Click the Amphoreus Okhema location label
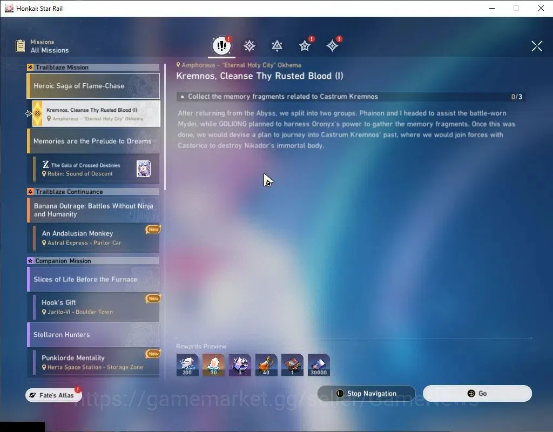 pyautogui.click(x=239, y=65)
